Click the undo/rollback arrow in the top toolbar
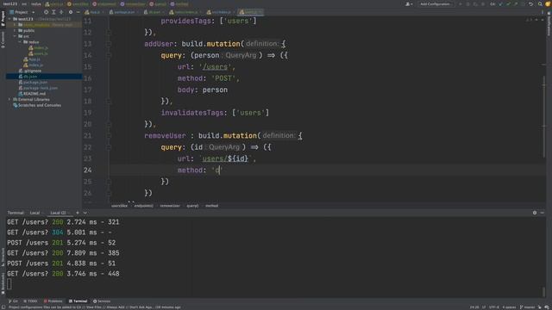The image size is (552, 310). click(x=531, y=3)
